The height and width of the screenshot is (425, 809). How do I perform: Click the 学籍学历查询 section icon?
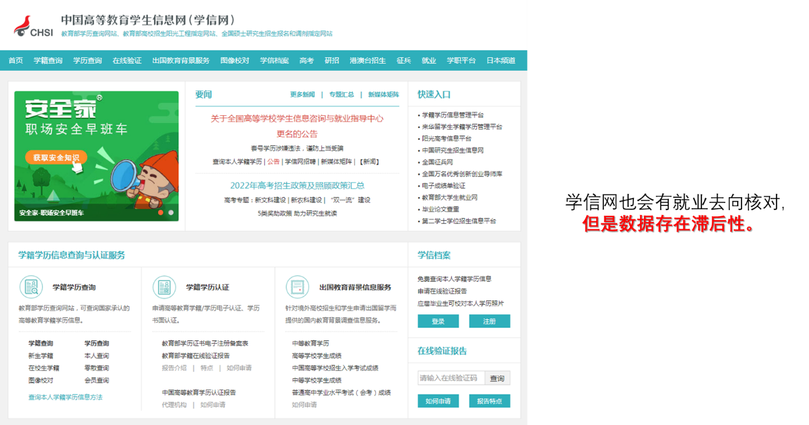click(31, 287)
